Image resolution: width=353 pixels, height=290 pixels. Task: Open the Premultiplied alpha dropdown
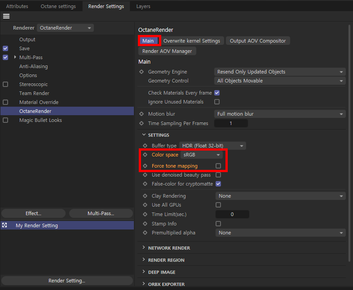281,233
